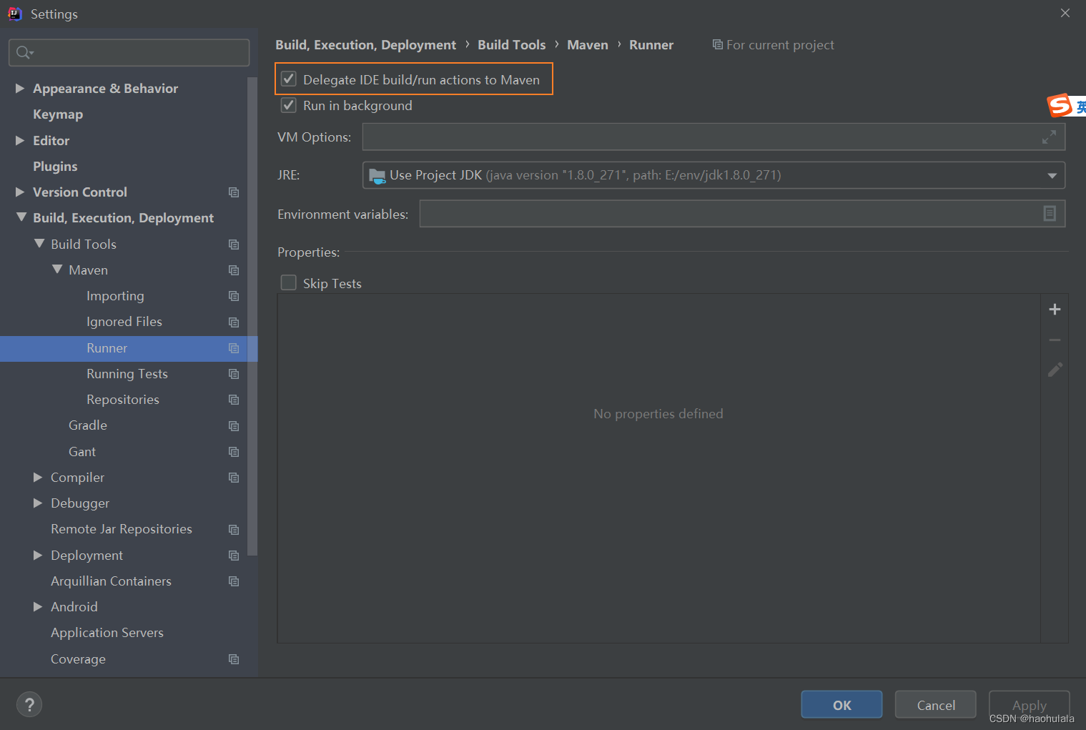Click Build Tools in breadcrumb

(x=512, y=44)
